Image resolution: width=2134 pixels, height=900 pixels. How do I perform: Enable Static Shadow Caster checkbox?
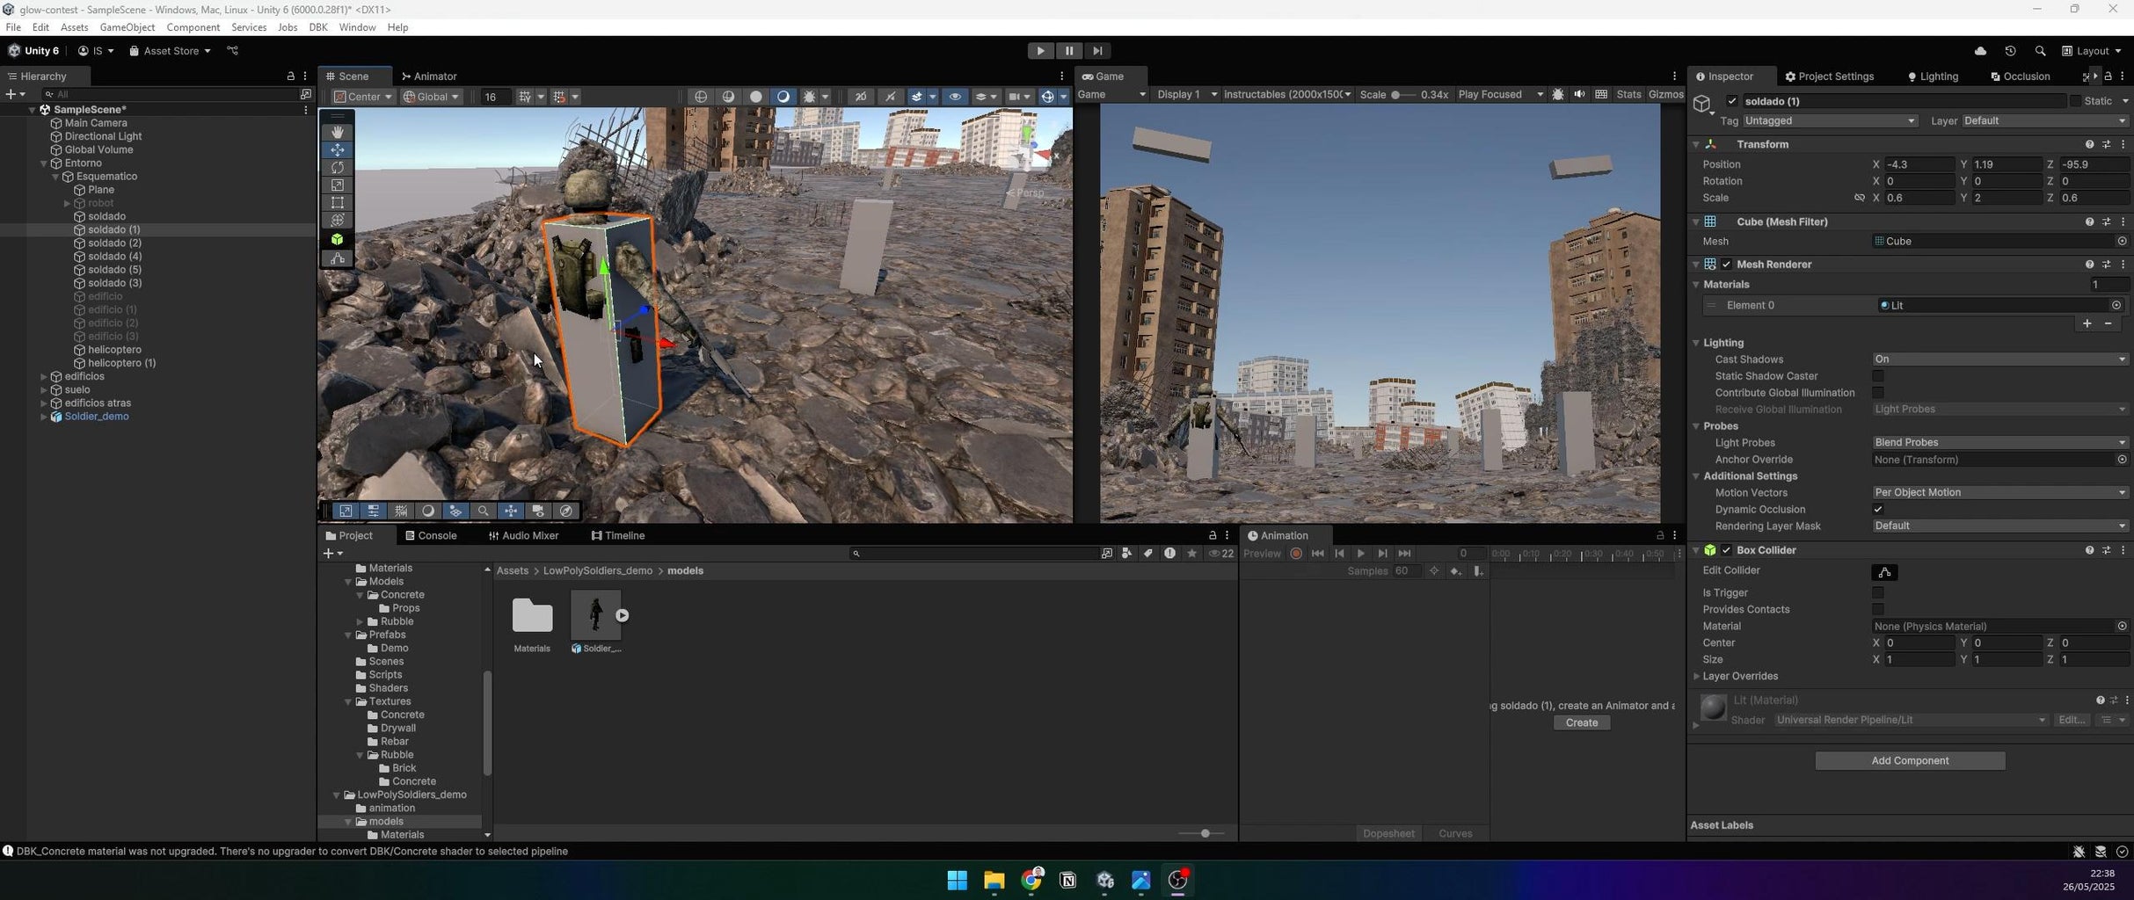[1878, 376]
